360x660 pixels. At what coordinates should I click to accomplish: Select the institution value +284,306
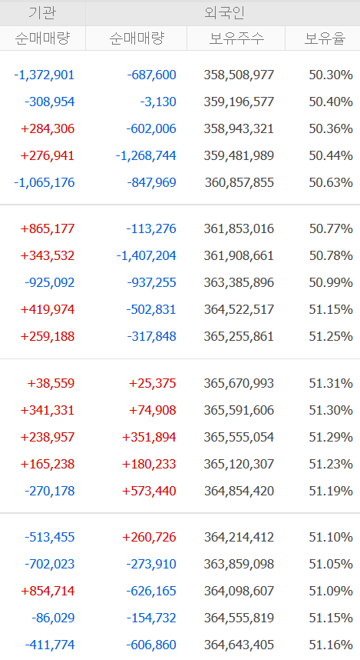[48, 128]
